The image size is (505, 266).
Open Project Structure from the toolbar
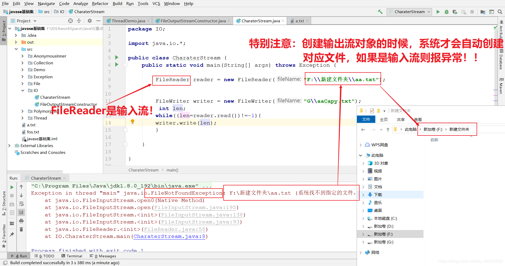[483, 12]
